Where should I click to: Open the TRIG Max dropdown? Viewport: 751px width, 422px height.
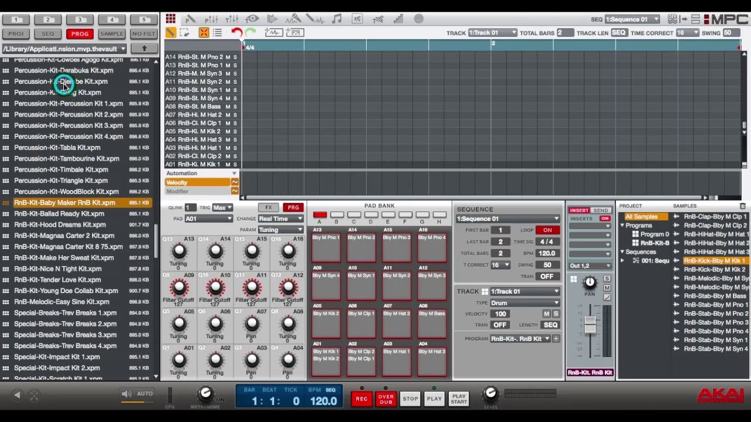click(222, 207)
